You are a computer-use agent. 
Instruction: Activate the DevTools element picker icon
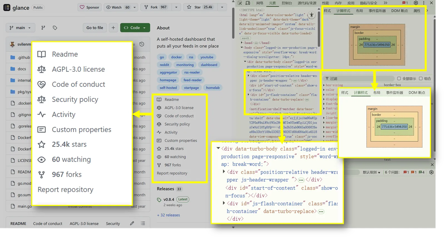coord(240,3)
